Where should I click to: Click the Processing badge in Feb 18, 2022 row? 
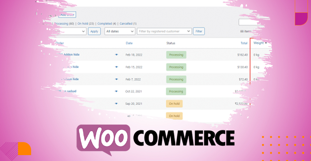176,55
